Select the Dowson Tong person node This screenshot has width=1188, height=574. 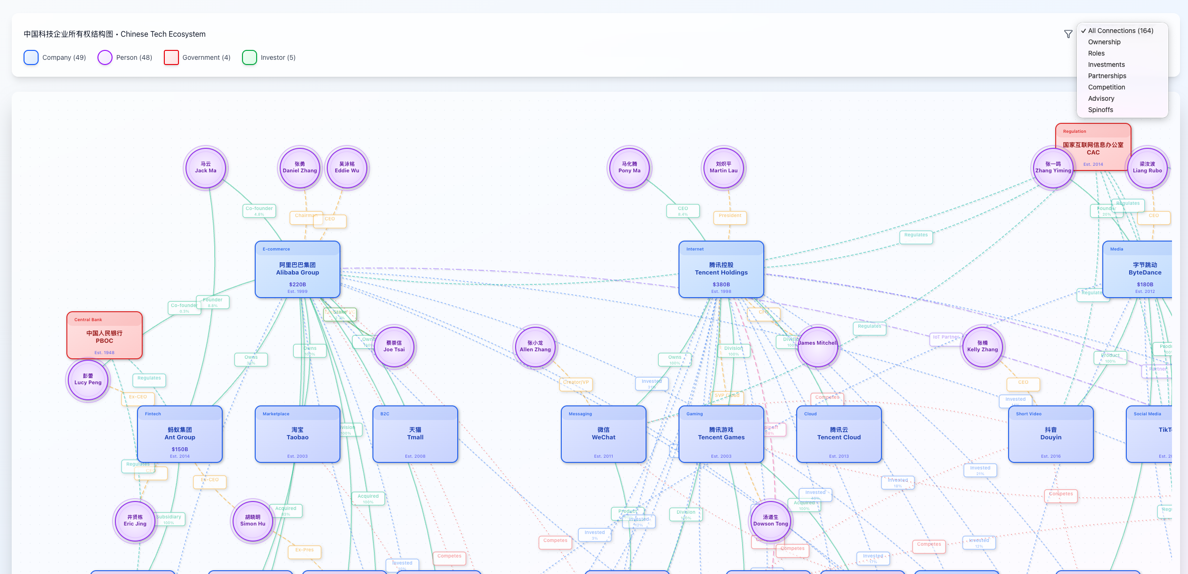[771, 521]
